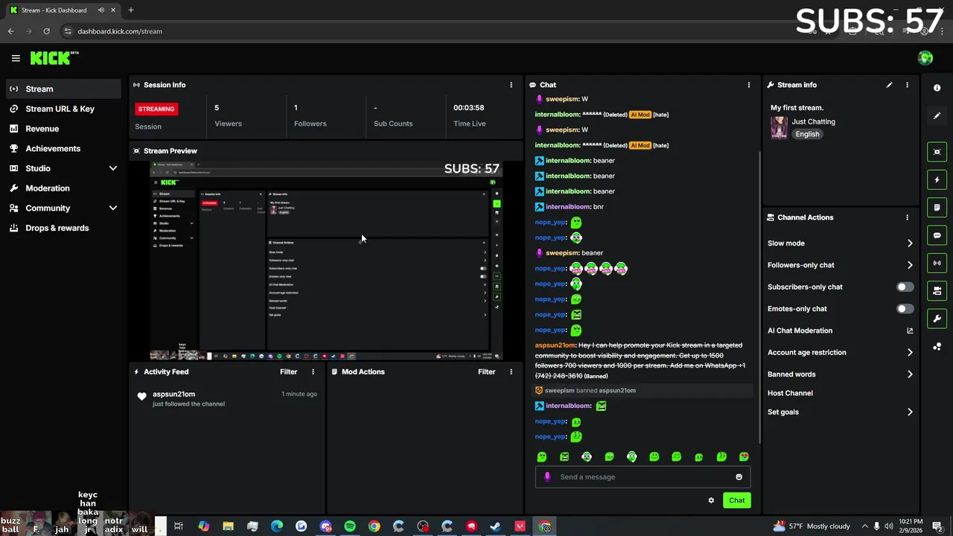Viewport: 953px width, 536px height.
Task: Click the Just Chatting category name
Action: pos(813,121)
